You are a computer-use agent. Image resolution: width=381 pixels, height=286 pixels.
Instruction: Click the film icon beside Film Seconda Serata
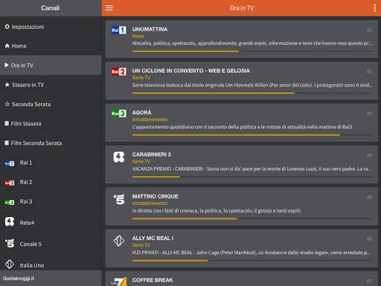click(7, 143)
